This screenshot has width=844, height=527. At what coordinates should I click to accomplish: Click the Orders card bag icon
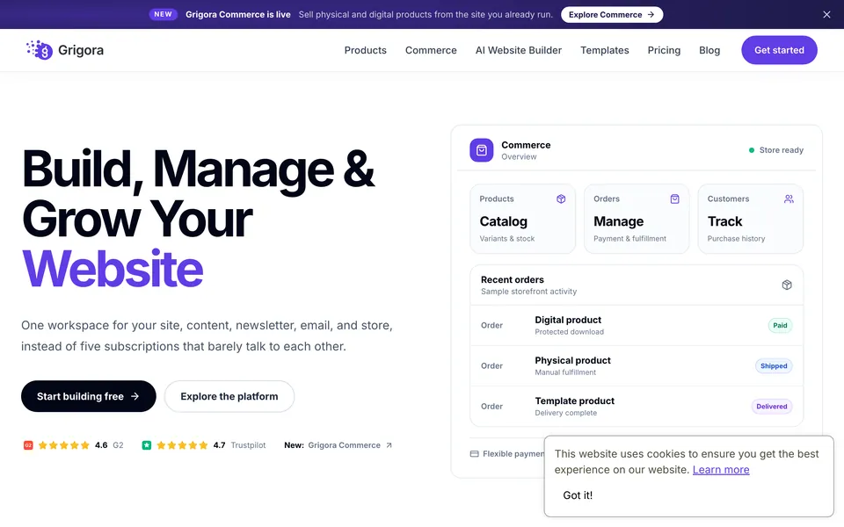674,199
